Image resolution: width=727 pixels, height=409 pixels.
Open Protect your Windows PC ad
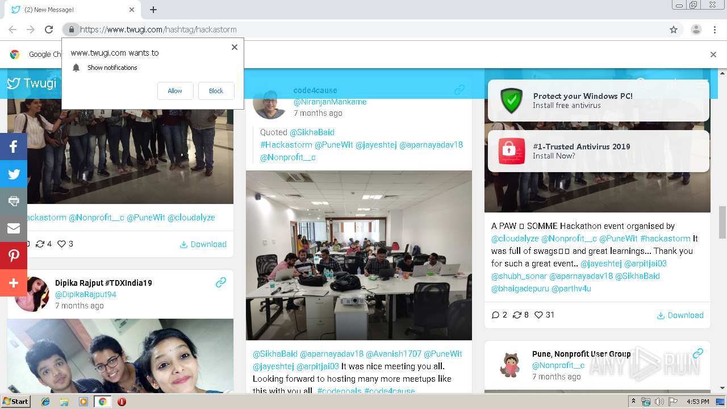pos(599,101)
